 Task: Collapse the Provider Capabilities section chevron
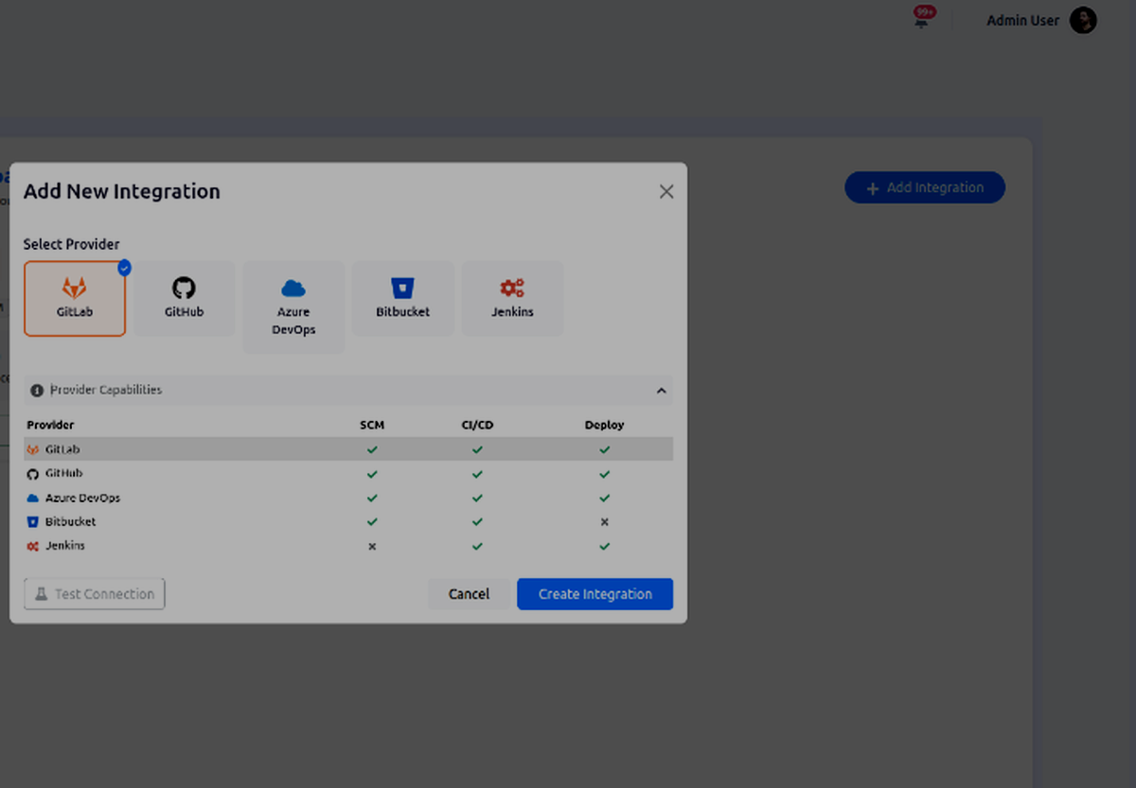pyautogui.click(x=662, y=391)
